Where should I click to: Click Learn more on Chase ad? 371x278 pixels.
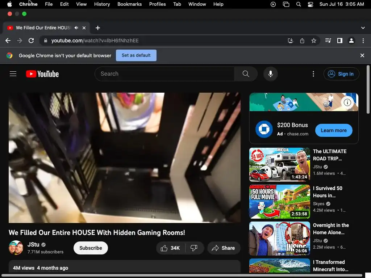tap(334, 130)
